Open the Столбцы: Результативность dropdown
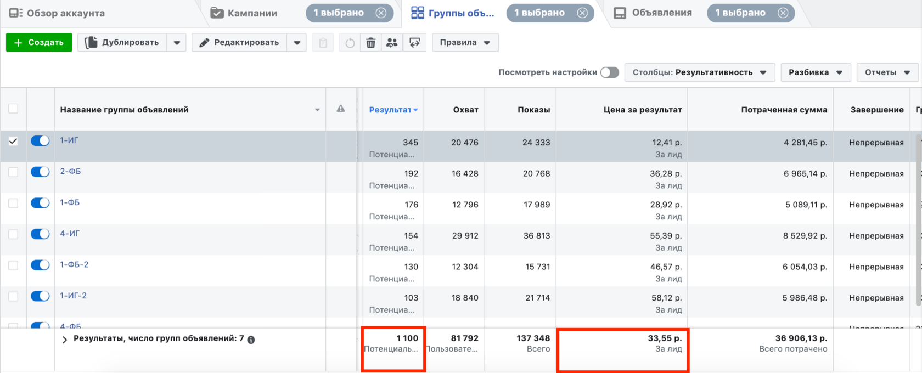The height and width of the screenshot is (373, 922). tap(700, 72)
